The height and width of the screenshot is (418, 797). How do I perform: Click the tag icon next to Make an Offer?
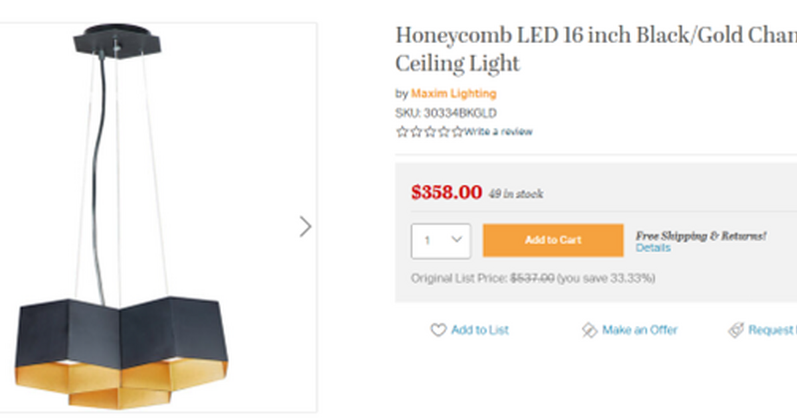pyautogui.click(x=588, y=330)
